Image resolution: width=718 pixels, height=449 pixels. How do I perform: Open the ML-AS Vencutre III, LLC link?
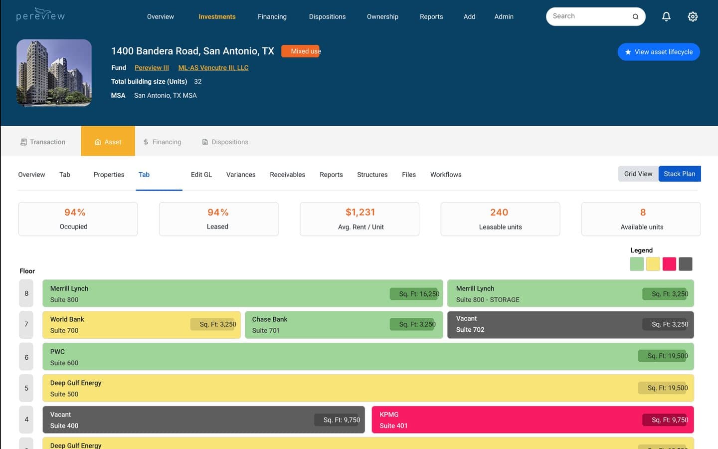tap(213, 67)
